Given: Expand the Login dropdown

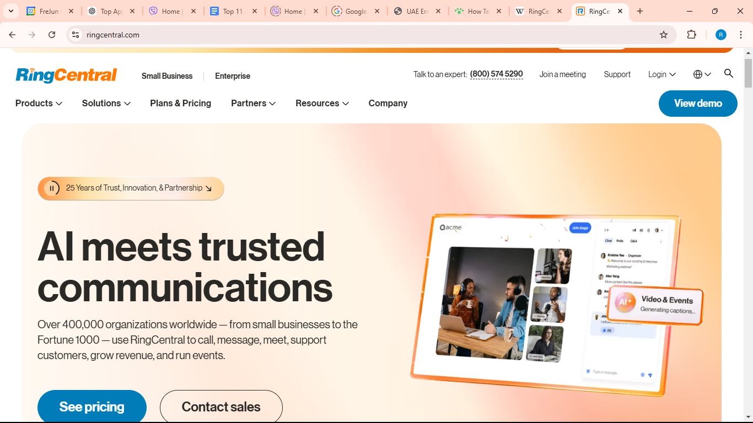Looking at the screenshot, I should [x=661, y=74].
